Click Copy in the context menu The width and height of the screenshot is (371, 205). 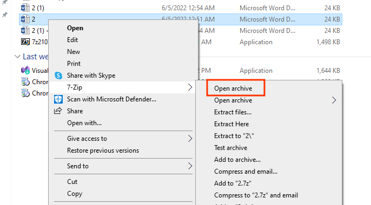[x=75, y=194]
